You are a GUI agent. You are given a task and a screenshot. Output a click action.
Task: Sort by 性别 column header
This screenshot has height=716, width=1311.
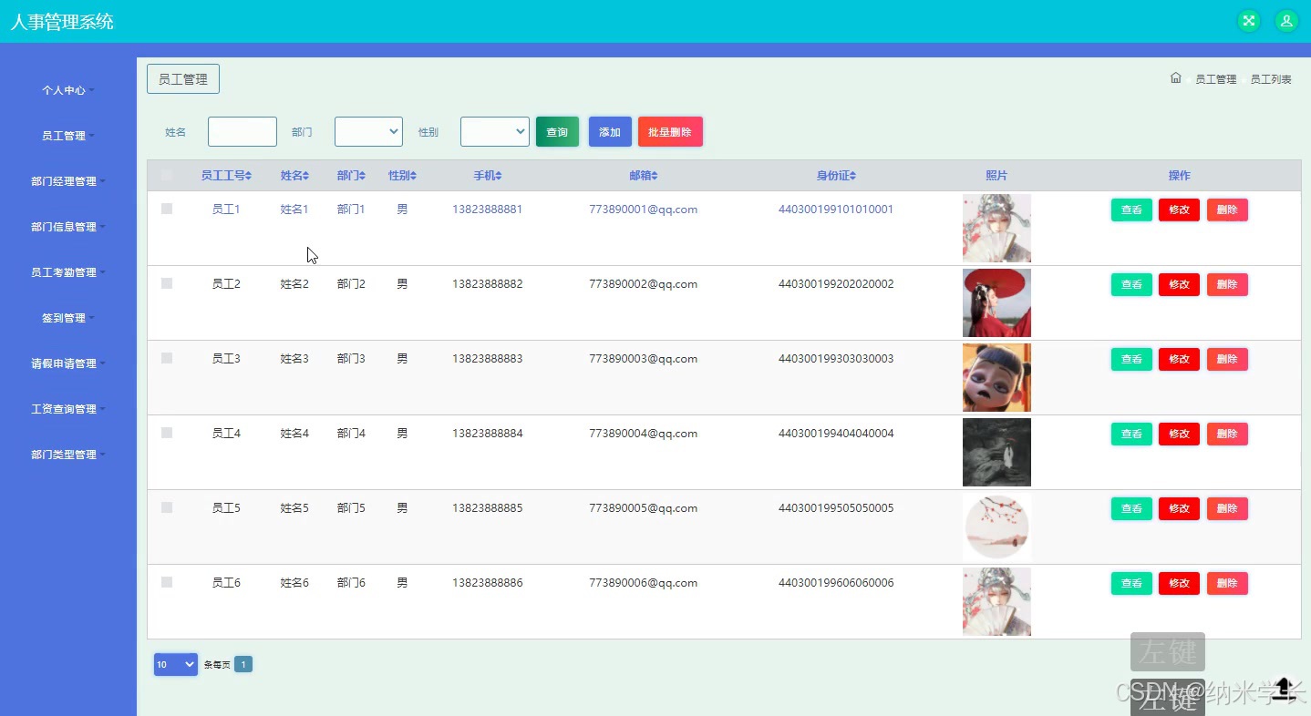[x=402, y=176]
